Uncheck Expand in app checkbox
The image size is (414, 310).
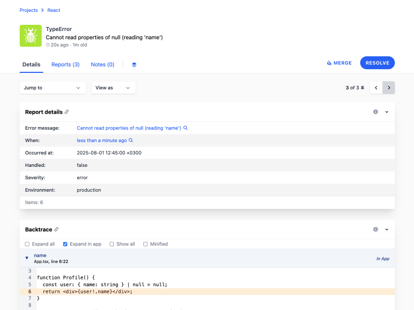click(x=65, y=244)
